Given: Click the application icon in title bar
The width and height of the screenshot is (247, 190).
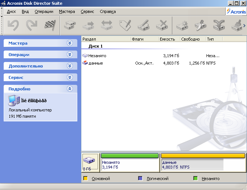Looking at the screenshot, I should [x=3, y=3].
